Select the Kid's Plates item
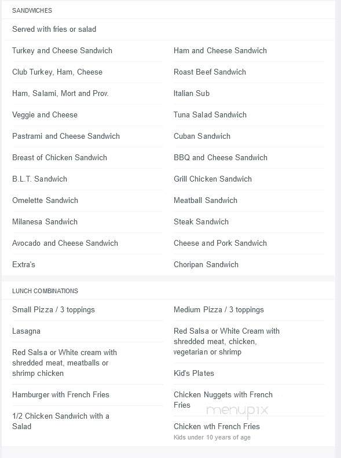Viewport: 341px width, 458px height. click(x=194, y=374)
